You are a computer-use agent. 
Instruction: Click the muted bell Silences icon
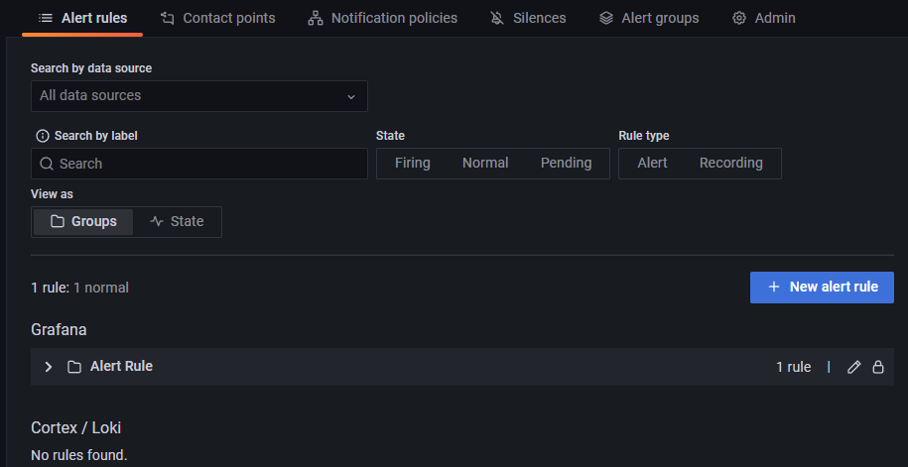tap(497, 19)
